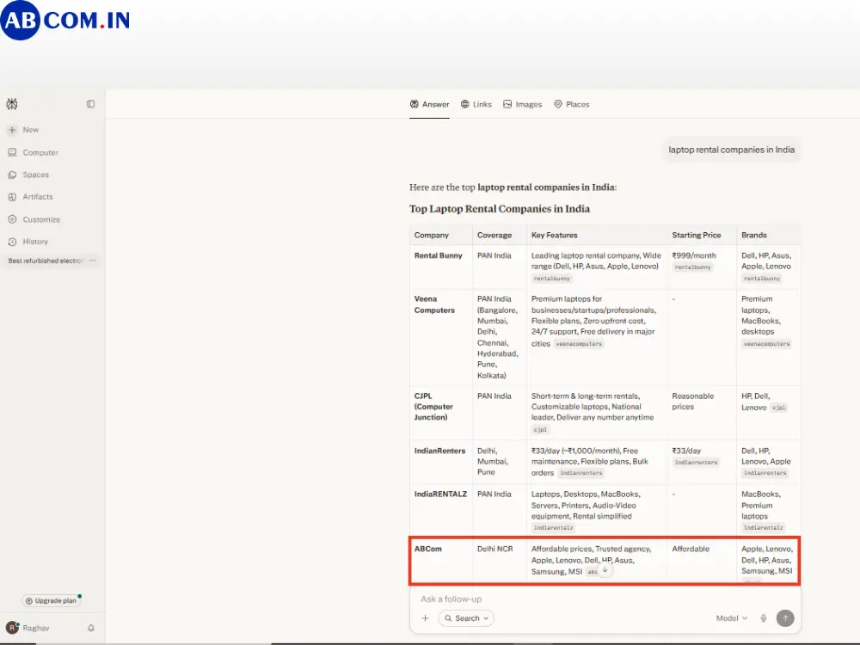Open rentalbunny source chip under ₹999/month
Image resolution: width=860 pixels, height=645 pixels.
pyautogui.click(x=692, y=267)
